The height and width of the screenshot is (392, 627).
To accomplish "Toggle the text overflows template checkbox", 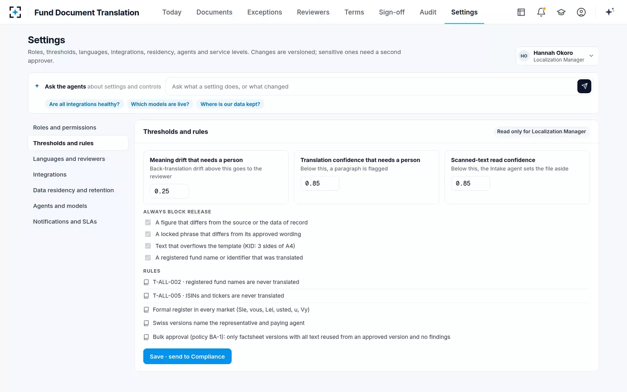I will point(148,246).
